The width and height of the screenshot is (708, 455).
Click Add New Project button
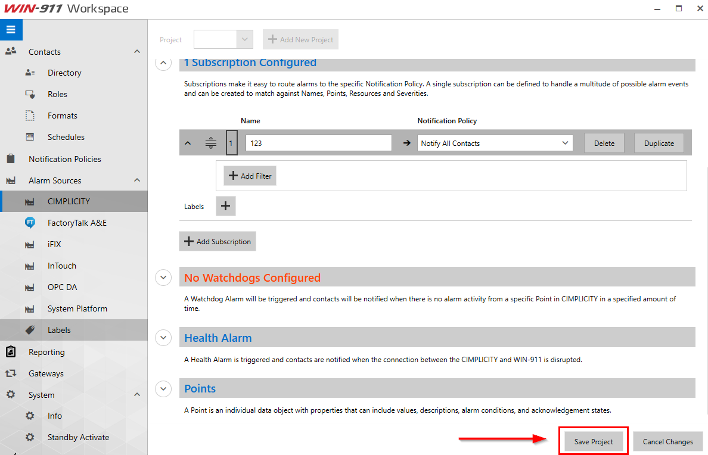(301, 39)
